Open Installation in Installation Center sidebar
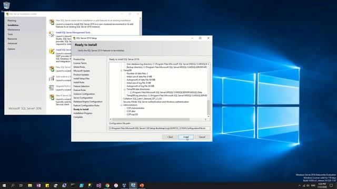Image resolution: width=337 pixels, height=189 pixels. [13, 25]
